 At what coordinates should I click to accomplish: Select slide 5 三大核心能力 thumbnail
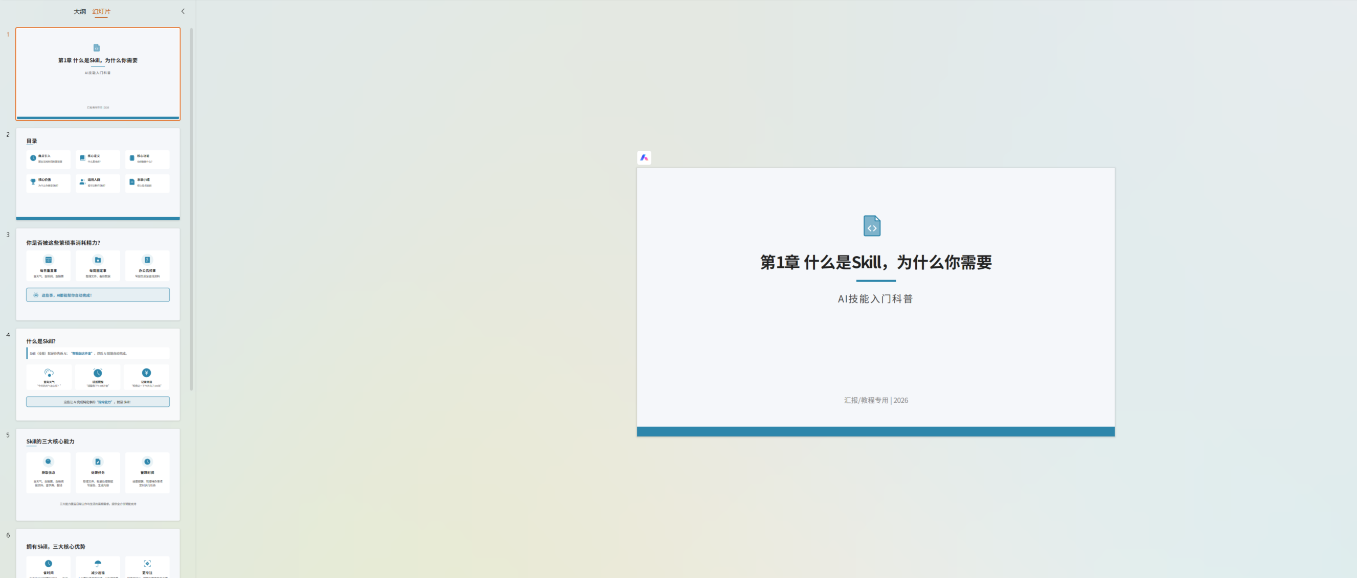(98, 474)
